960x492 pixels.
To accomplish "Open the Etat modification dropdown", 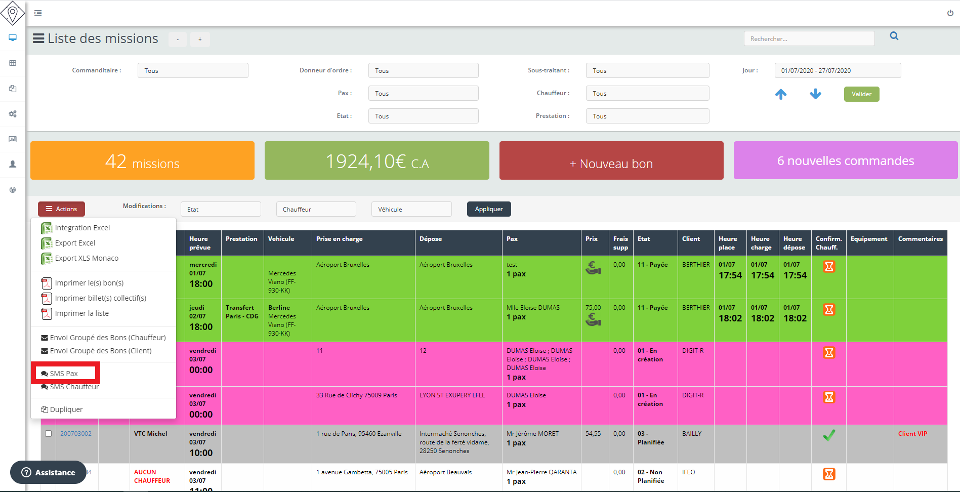I will (220, 210).
